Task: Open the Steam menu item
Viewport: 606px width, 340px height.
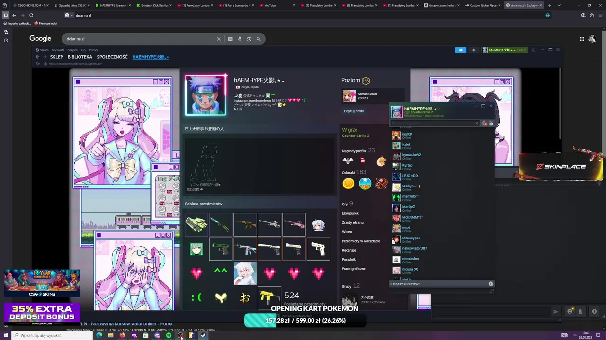Action: click(44, 50)
